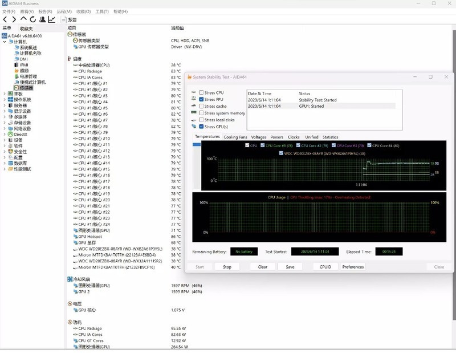Toggle the Stress GPU(s) checkbox

point(201,127)
